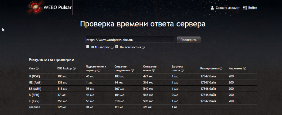
Task: Click the 17346 байт value in B (SPB) row
Action: [x=208, y=95]
